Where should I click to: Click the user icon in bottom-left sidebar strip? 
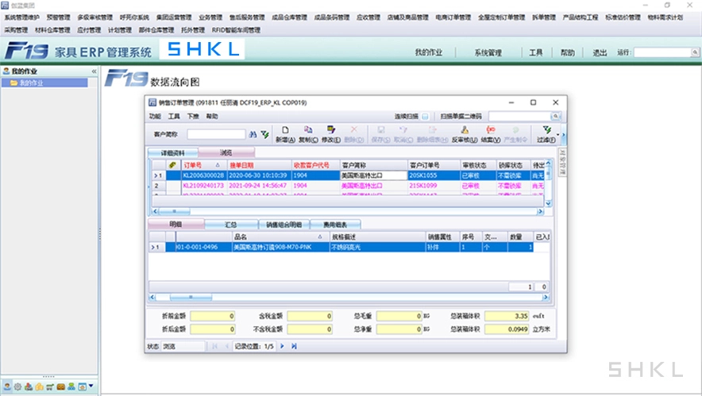pos(6,386)
